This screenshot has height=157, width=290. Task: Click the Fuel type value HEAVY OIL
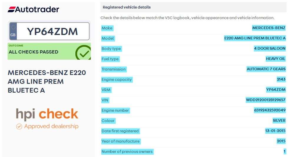coord(276,59)
